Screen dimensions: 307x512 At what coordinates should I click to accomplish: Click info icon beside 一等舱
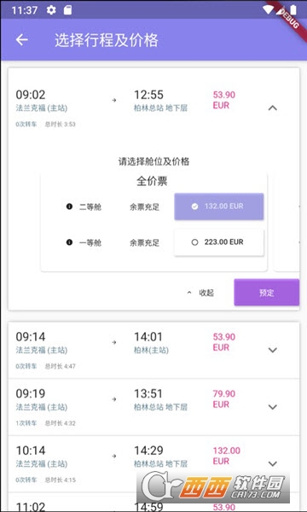click(x=69, y=242)
